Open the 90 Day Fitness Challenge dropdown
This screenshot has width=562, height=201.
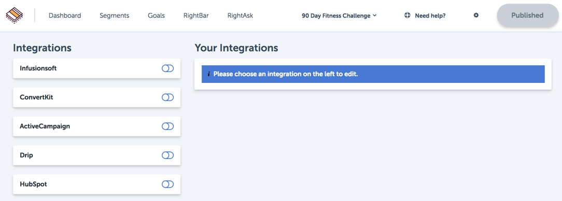coord(339,16)
